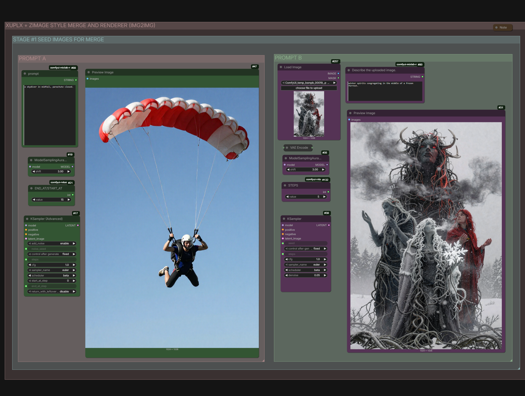Collapse the KSampler (Advanced) node via its title dot

pyautogui.click(x=27, y=219)
